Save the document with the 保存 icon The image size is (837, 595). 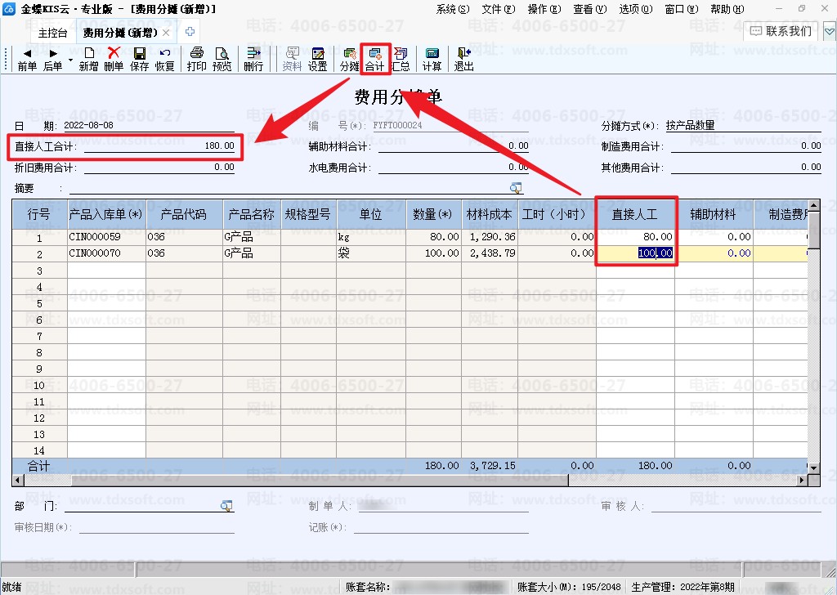[139, 53]
